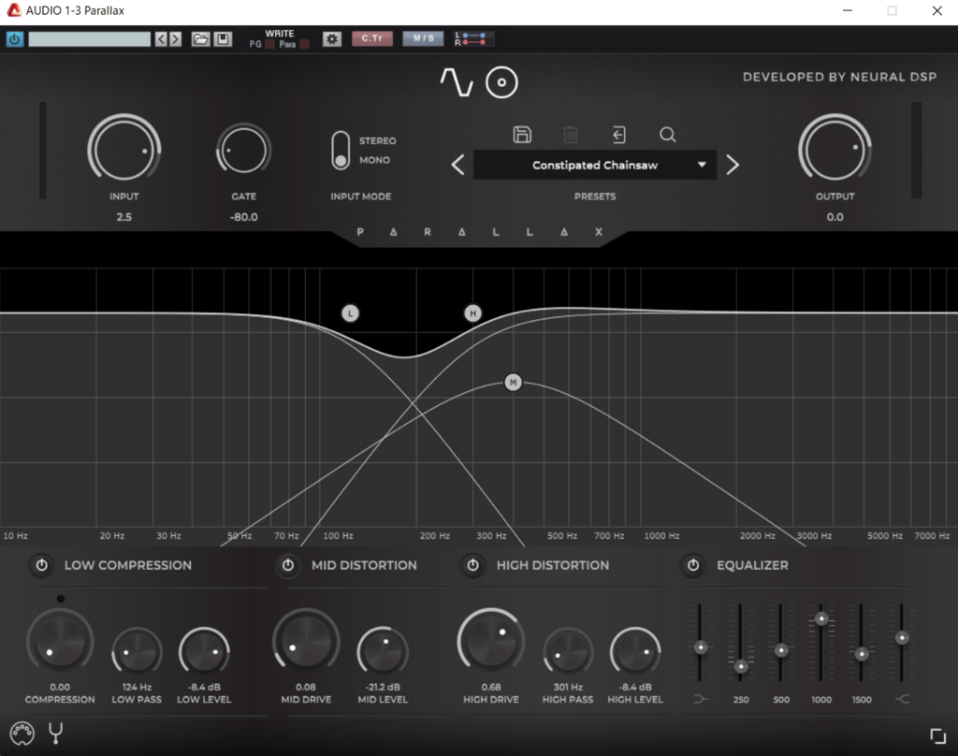Toggle LOW COMPRESSION power button

tap(41, 565)
